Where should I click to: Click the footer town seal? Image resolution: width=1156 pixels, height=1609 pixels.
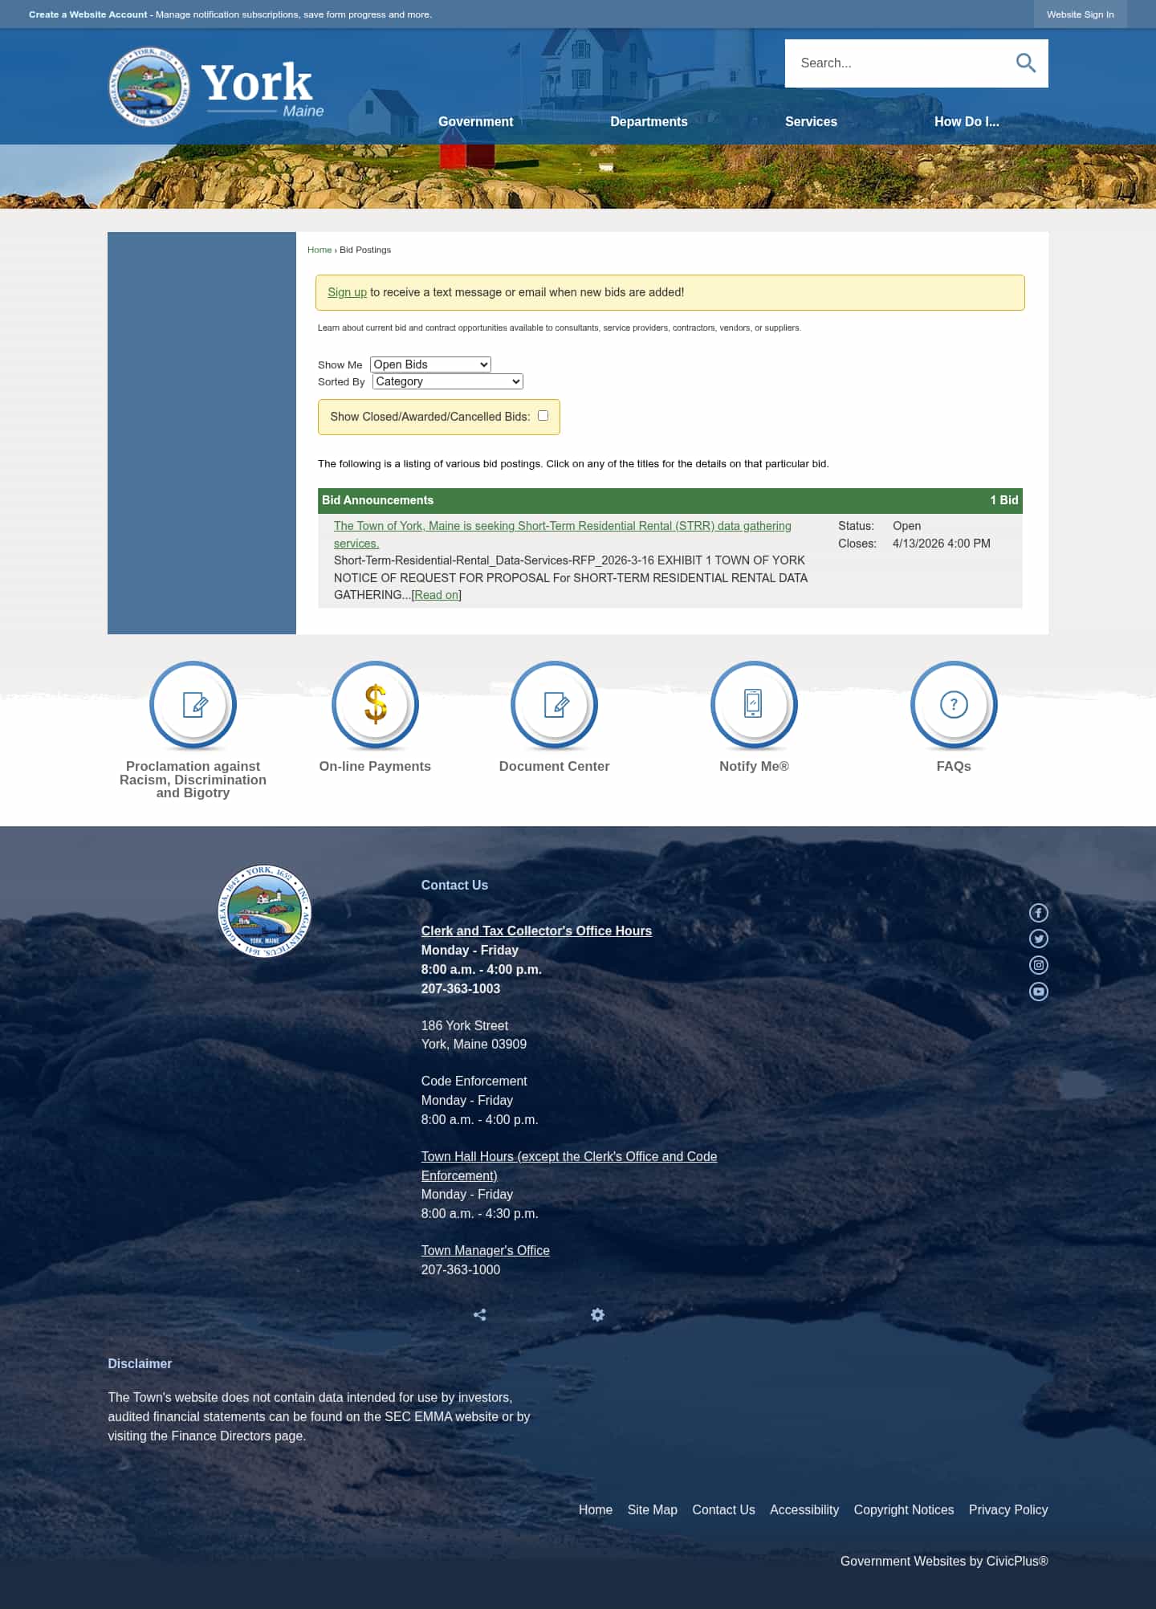(265, 910)
